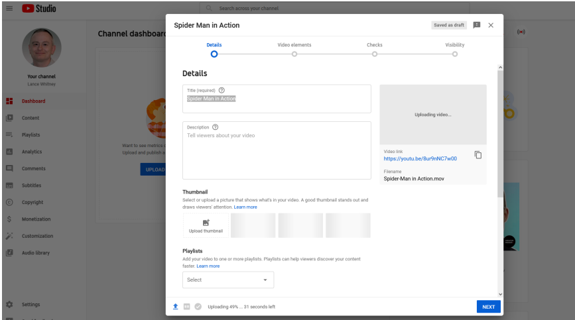The image size is (575, 320).
Task: Click the SD processing status icon
Action: [x=186, y=307]
